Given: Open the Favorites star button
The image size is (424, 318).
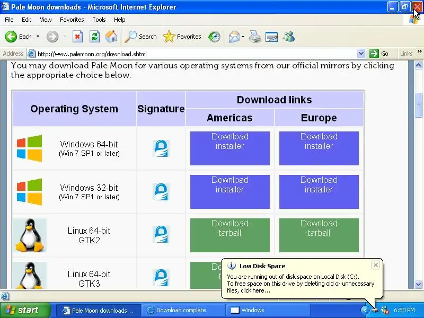Looking at the screenshot, I should (182, 37).
